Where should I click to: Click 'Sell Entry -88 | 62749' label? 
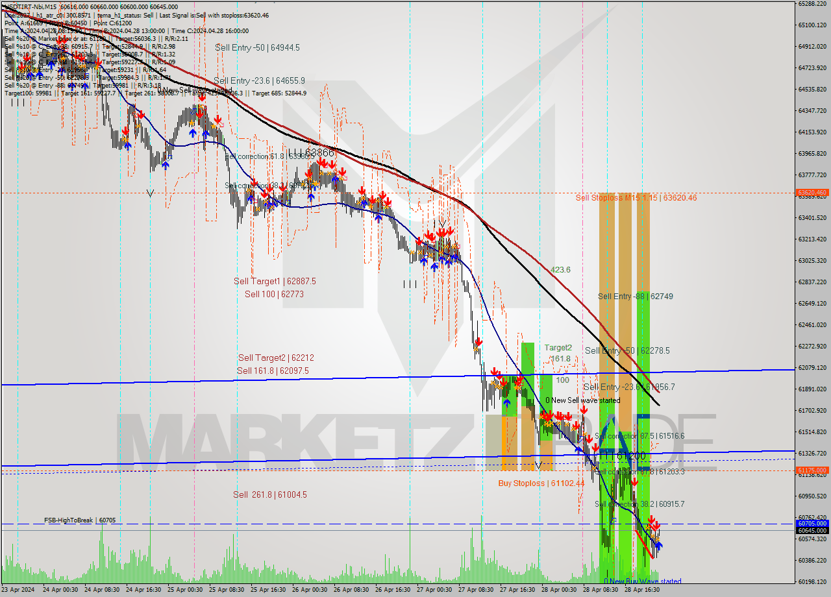636,296
